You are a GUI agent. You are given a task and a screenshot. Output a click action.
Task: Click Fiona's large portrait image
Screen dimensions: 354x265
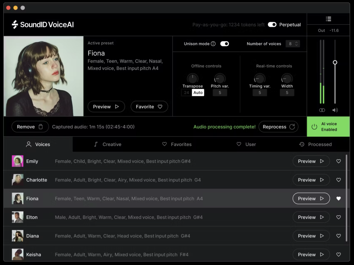pyautogui.click(x=44, y=76)
